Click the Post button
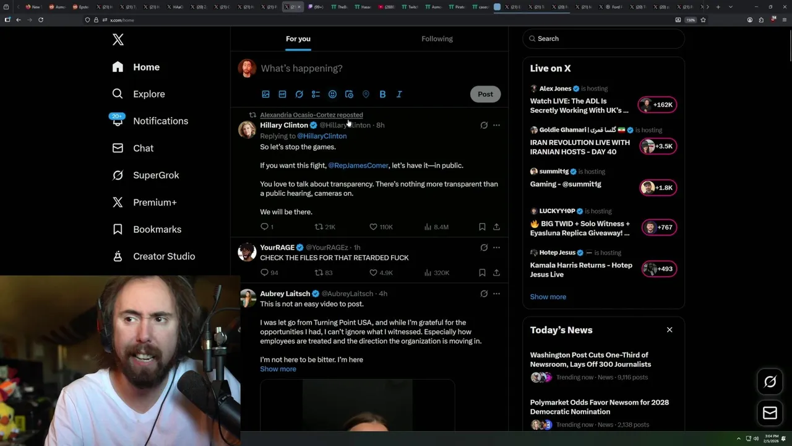Image resolution: width=792 pixels, height=446 pixels. click(x=485, y=94)
